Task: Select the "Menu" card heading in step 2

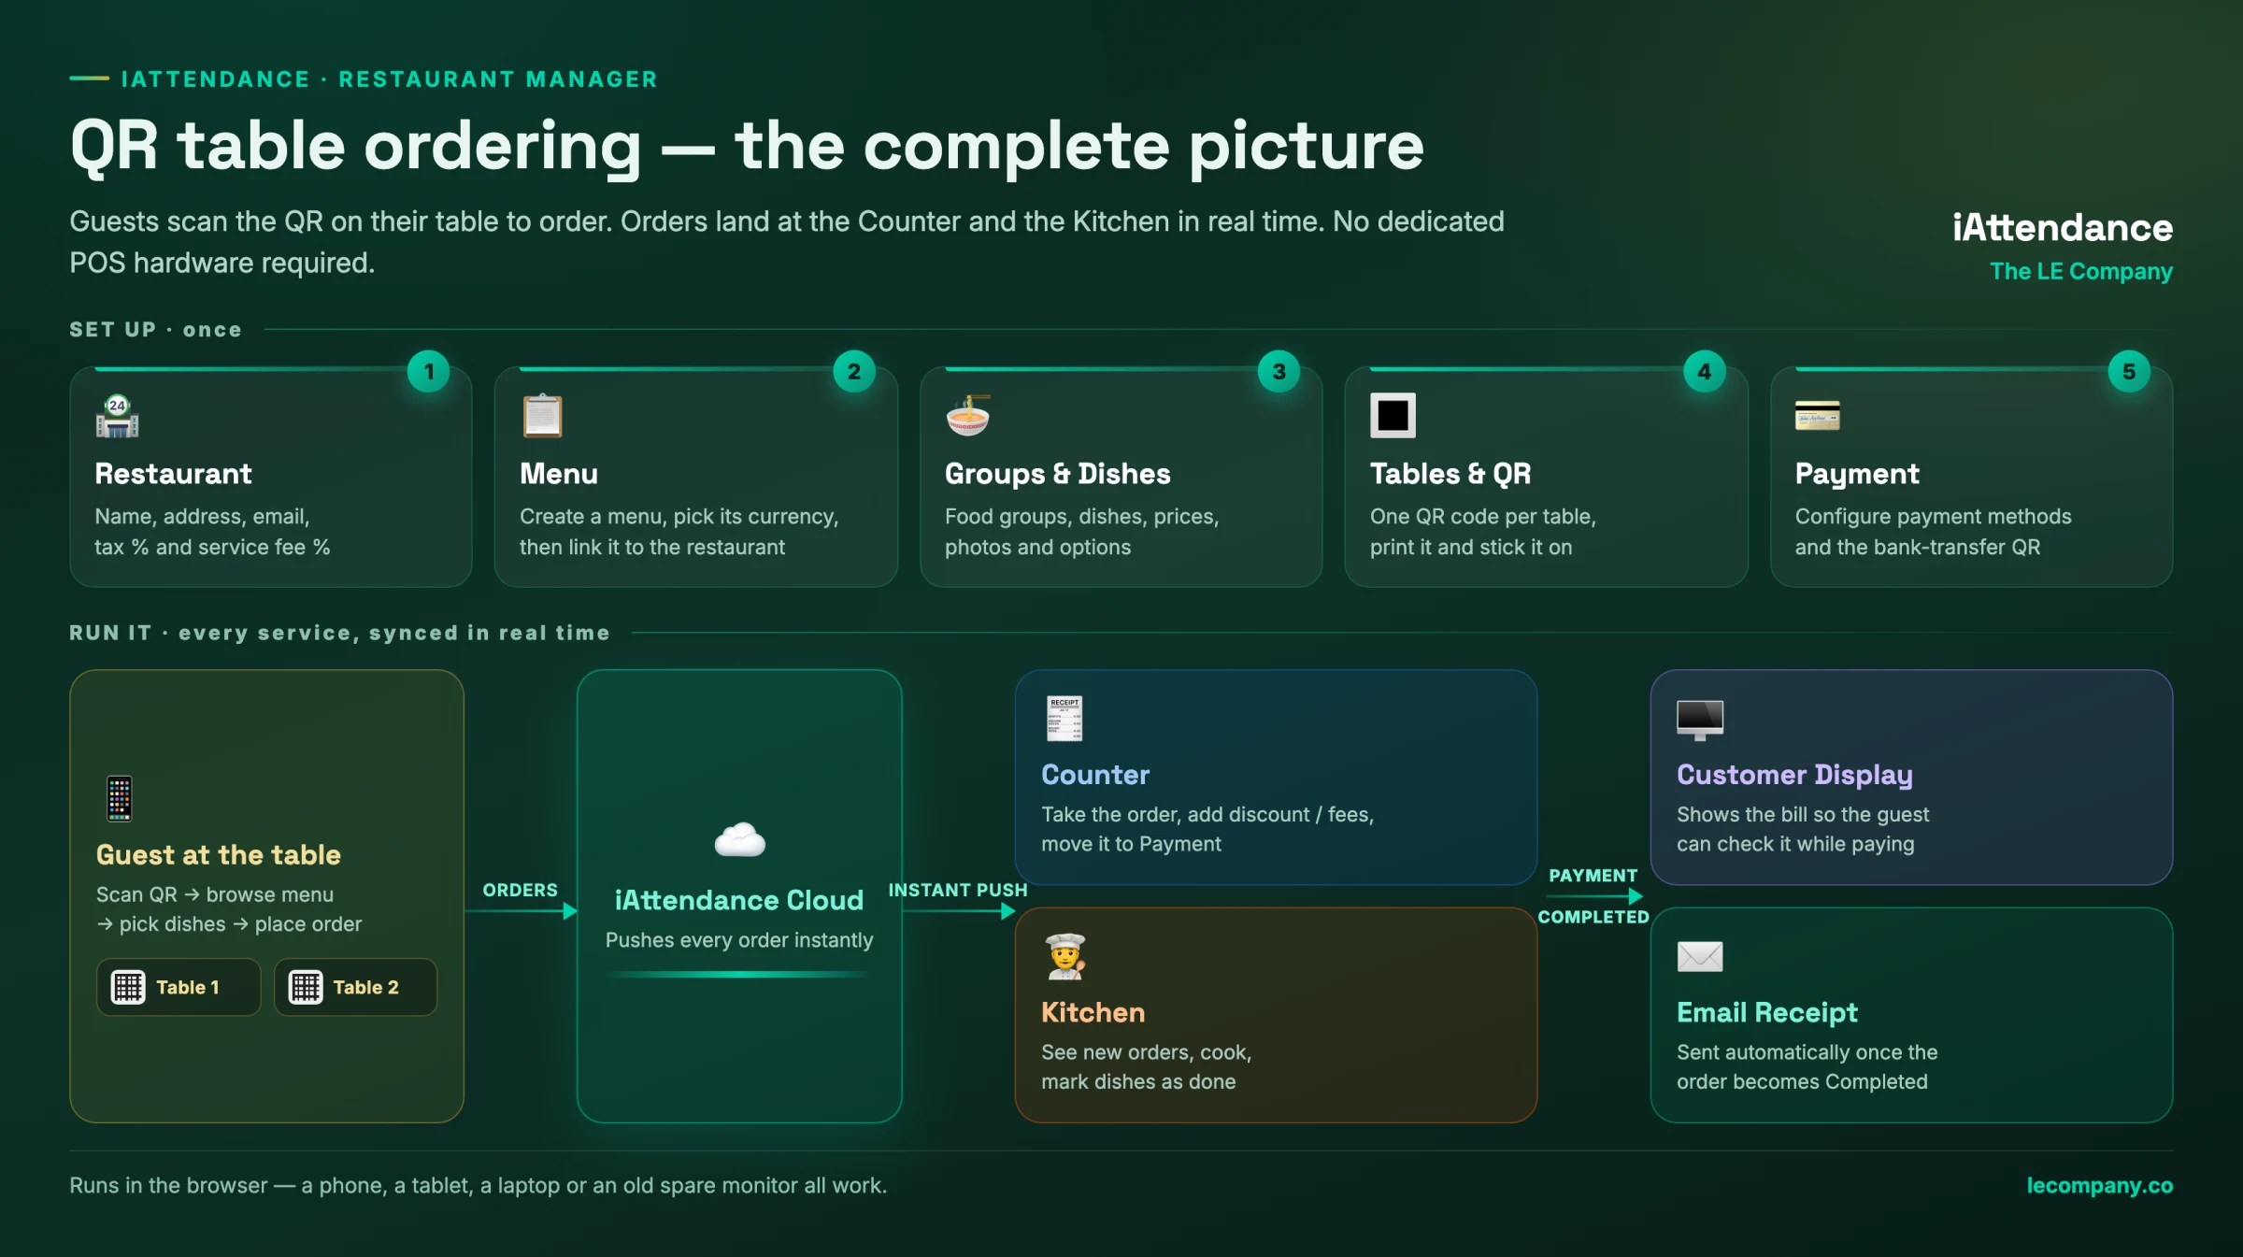Action: 559,474
